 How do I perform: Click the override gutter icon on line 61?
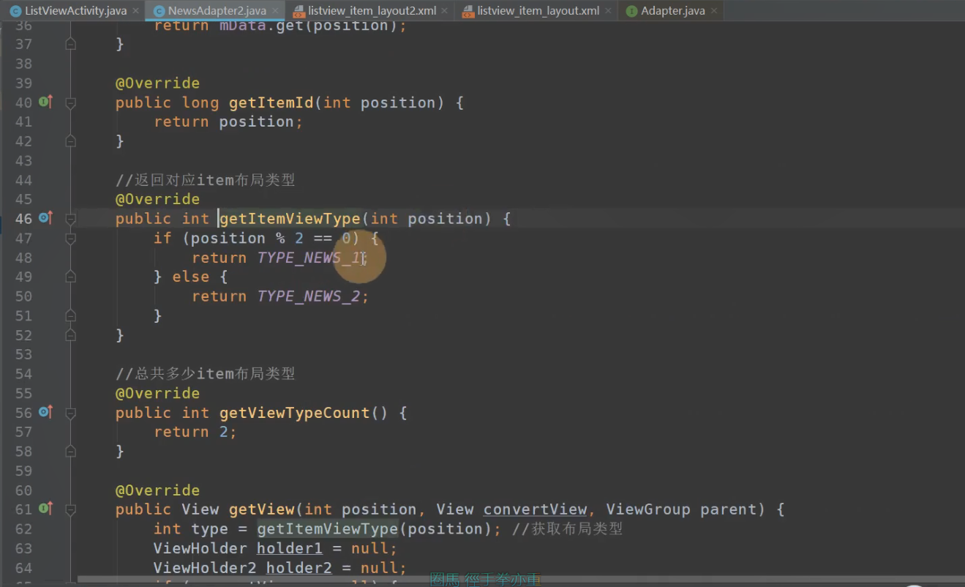[45, 509]
